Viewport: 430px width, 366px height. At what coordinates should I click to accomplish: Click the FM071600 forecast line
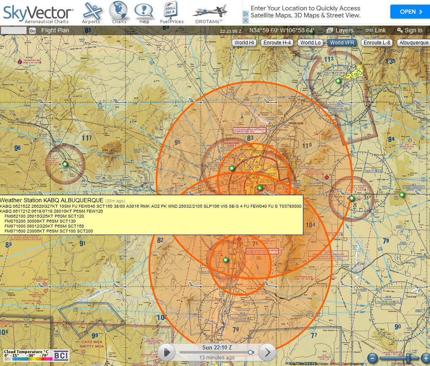tap(49, 231)
